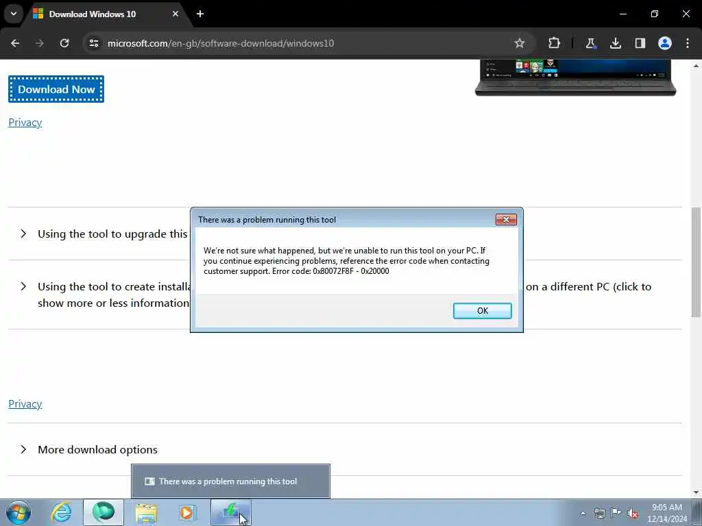
Task: Open the Windows Start button
Action: pyautogui.click(x=19, y=512)
